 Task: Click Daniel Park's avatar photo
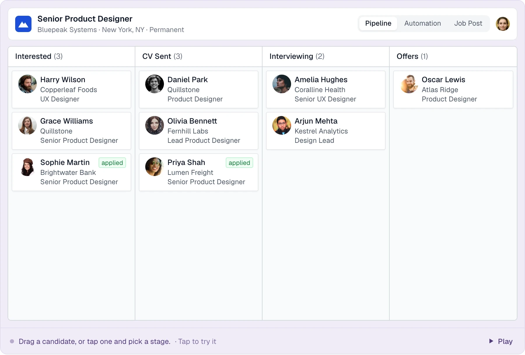coord(155,84)
